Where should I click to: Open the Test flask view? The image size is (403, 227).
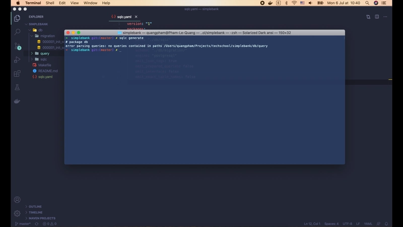(x=17, y=87)
